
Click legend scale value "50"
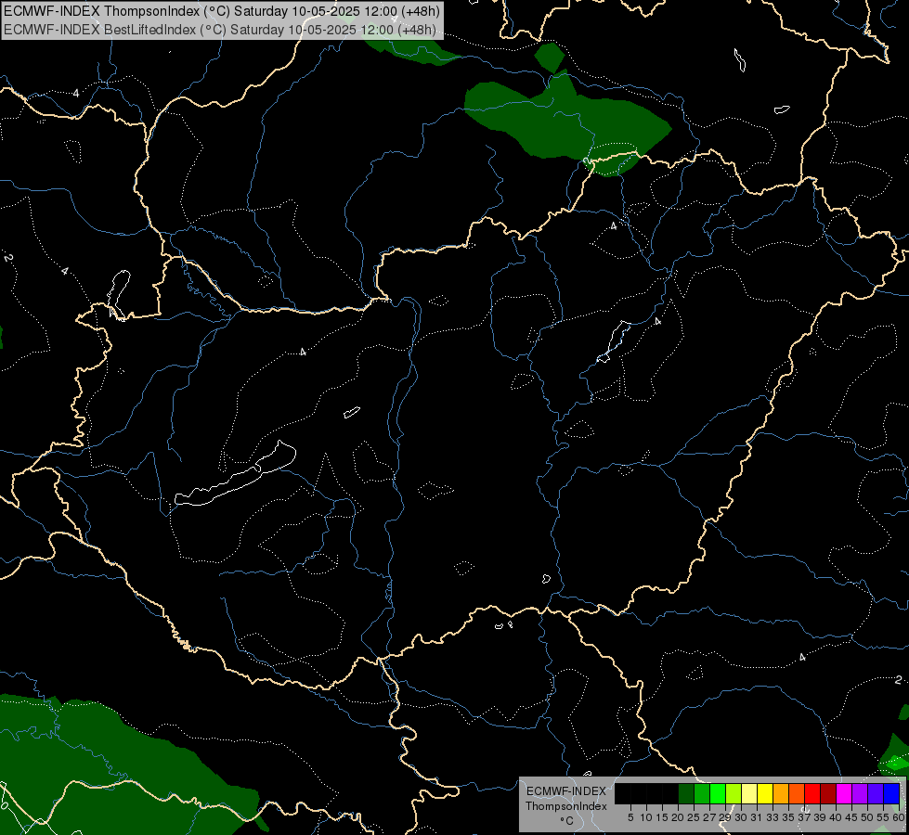point(867,817)
